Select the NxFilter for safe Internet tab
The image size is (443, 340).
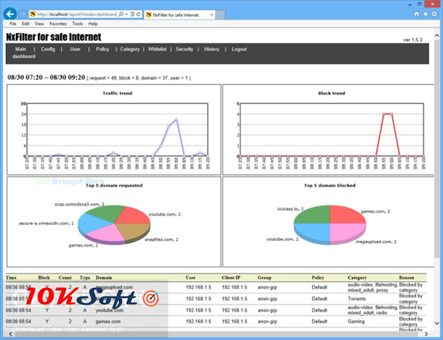click(x=179, y=15)
